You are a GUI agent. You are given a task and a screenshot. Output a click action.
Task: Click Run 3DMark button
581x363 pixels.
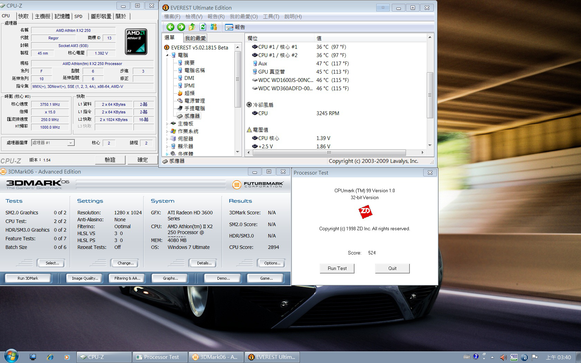pyautogui.click(x=28, y=278)
